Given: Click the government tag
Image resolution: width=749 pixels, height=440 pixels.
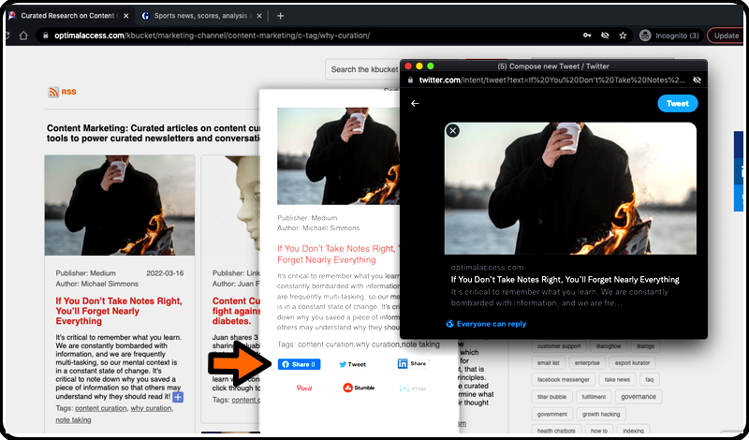Looking at the screenshot, I should pyautogui.click(x=551, y=414).
